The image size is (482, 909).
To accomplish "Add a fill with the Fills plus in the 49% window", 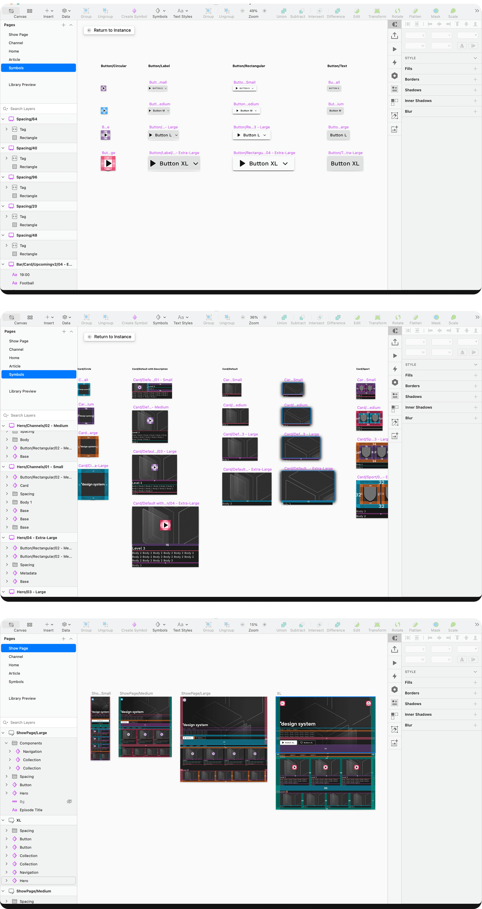I will [475, 69].
